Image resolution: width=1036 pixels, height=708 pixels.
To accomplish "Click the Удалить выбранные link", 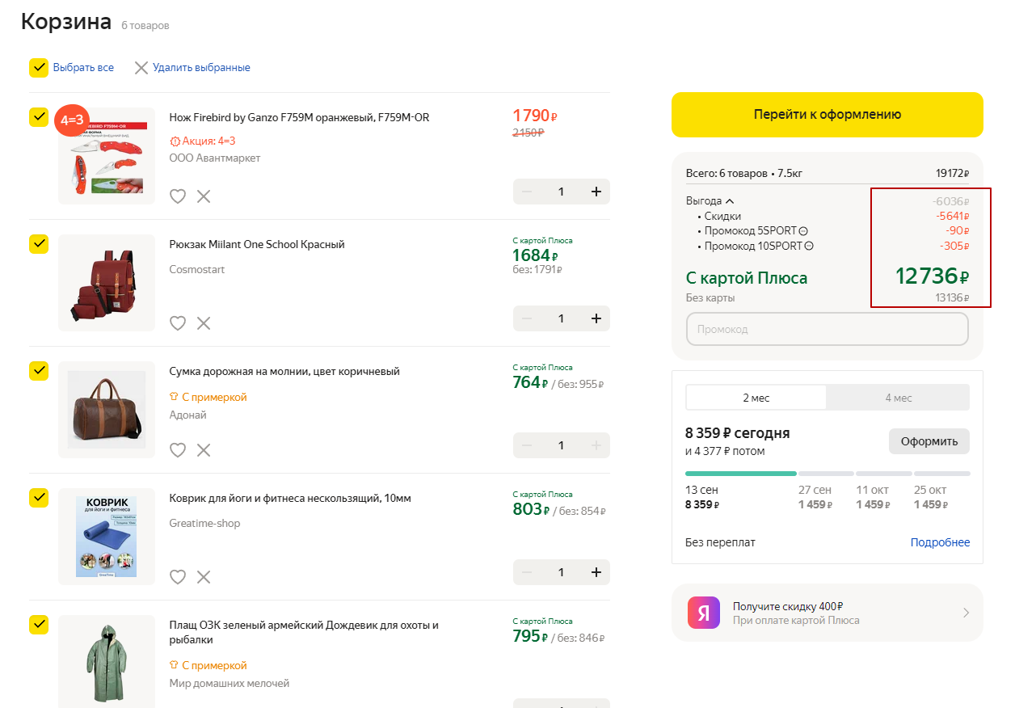I will [201, 68].
